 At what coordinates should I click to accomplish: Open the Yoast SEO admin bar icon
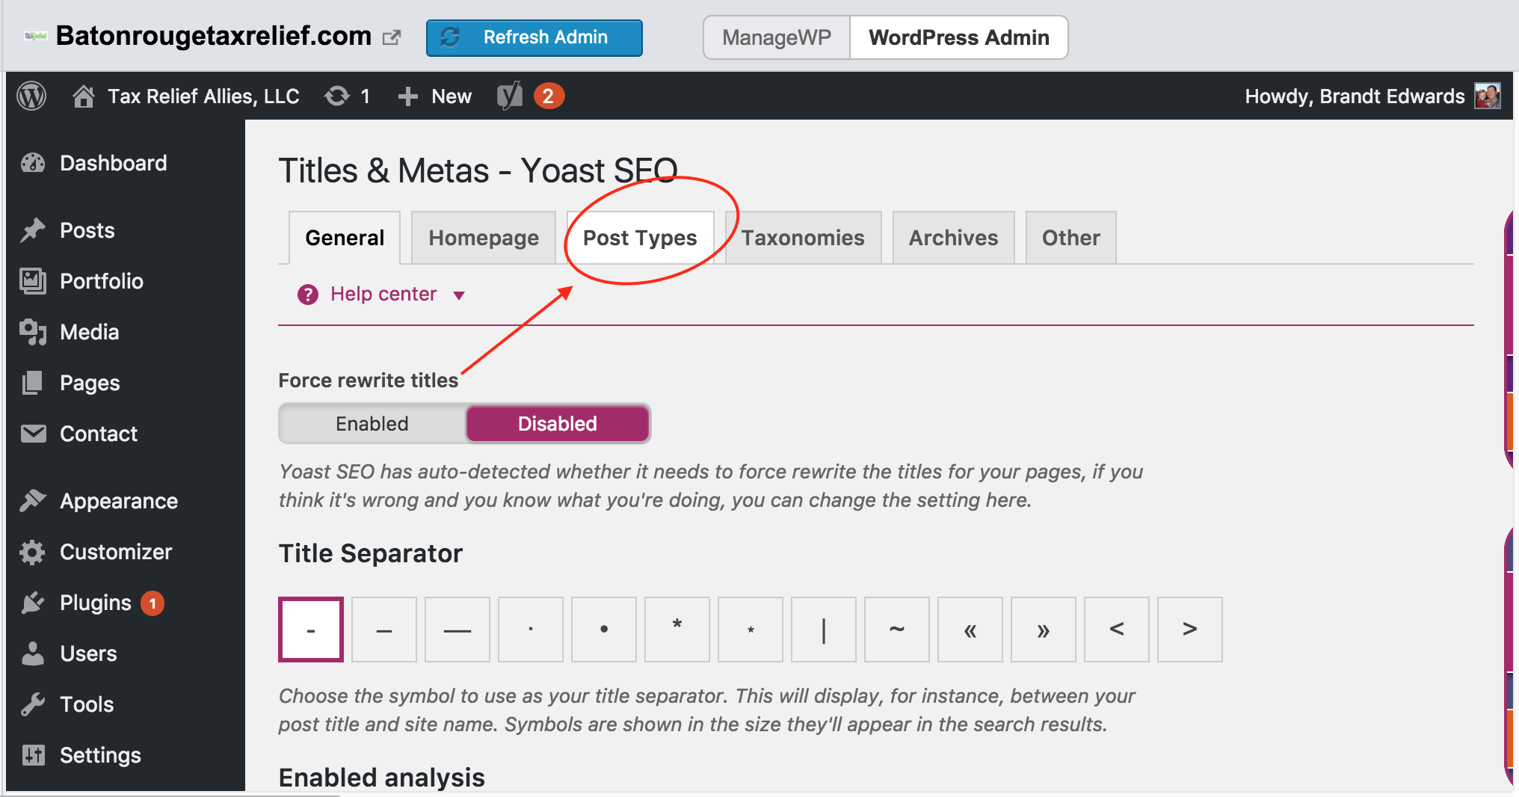point(510,96)
